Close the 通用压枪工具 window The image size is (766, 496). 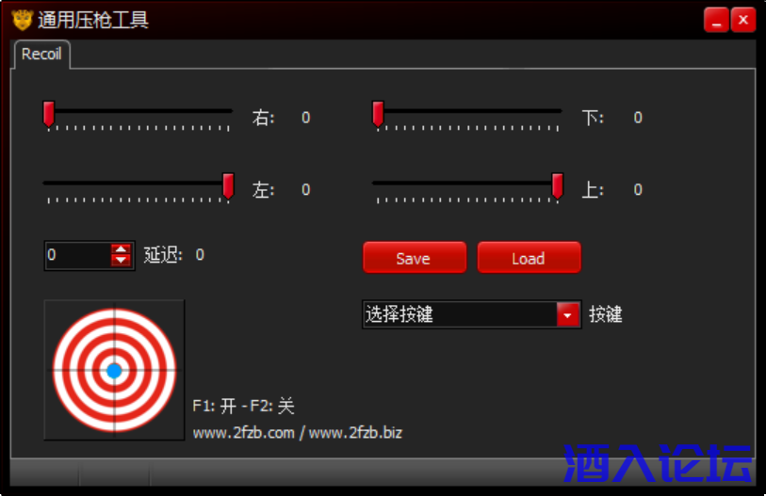[x=743, y=20]
